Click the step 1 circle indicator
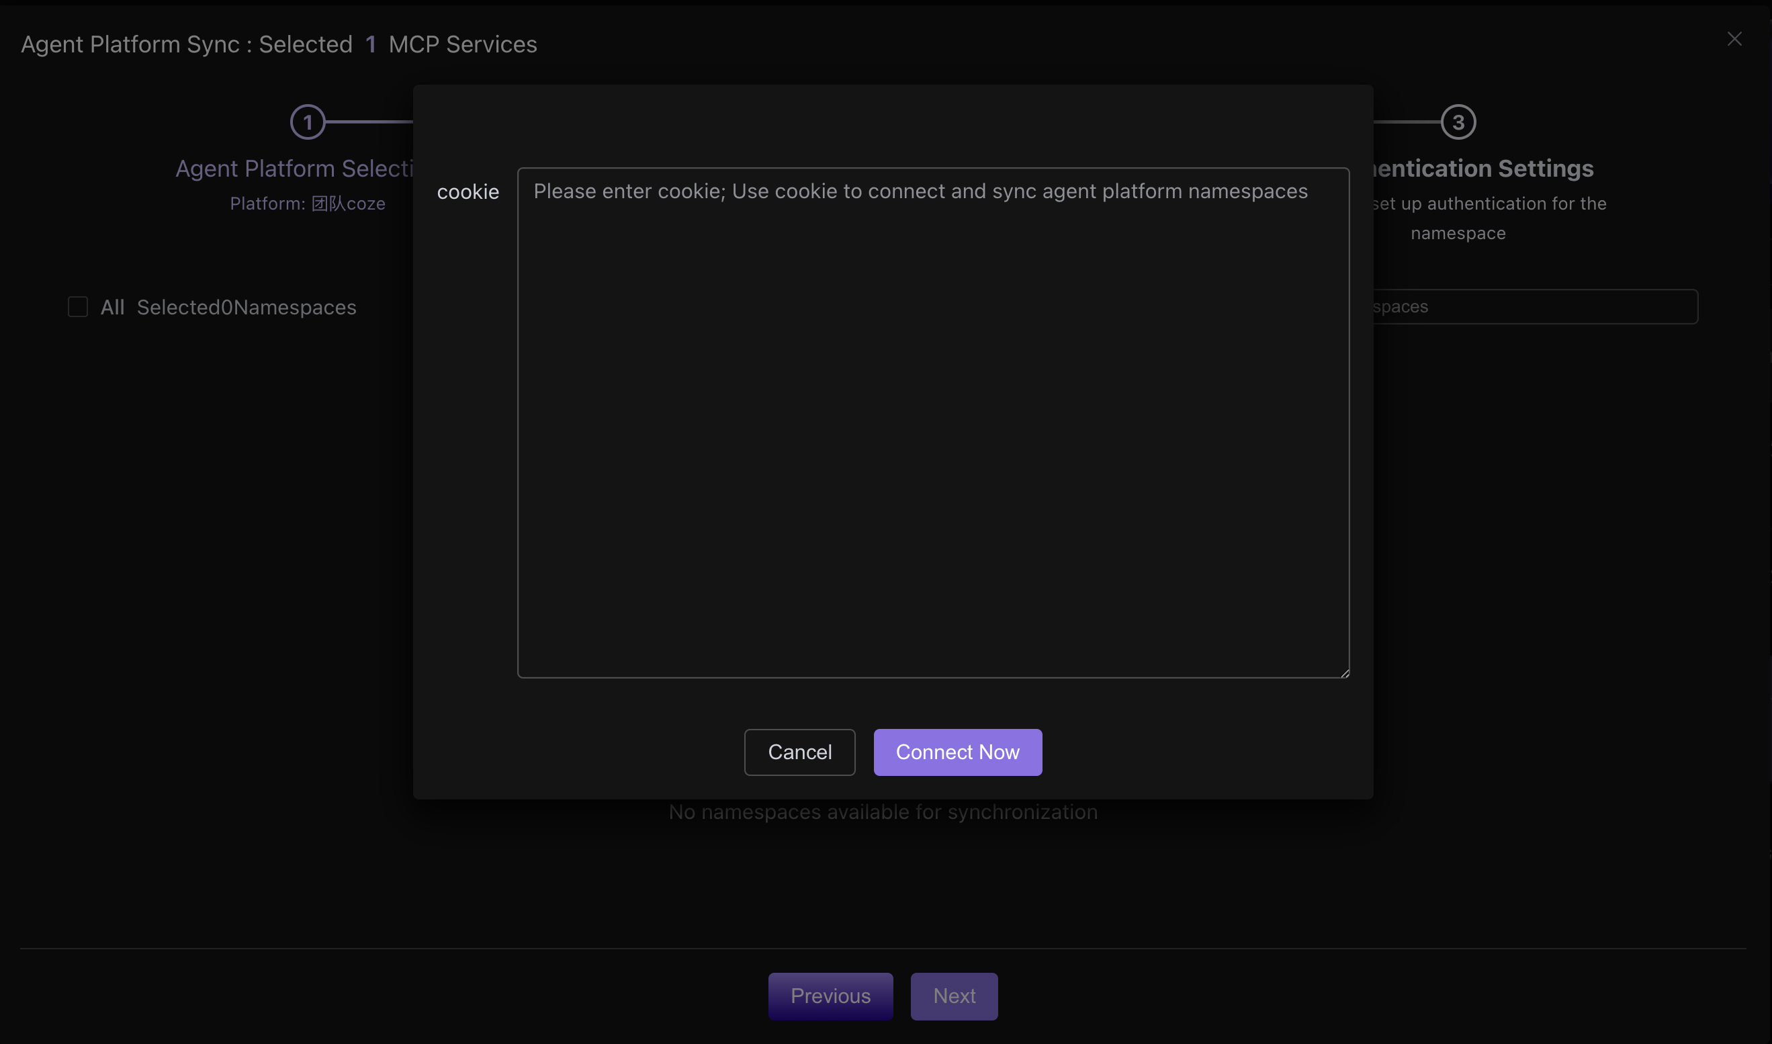 (307, 122)
